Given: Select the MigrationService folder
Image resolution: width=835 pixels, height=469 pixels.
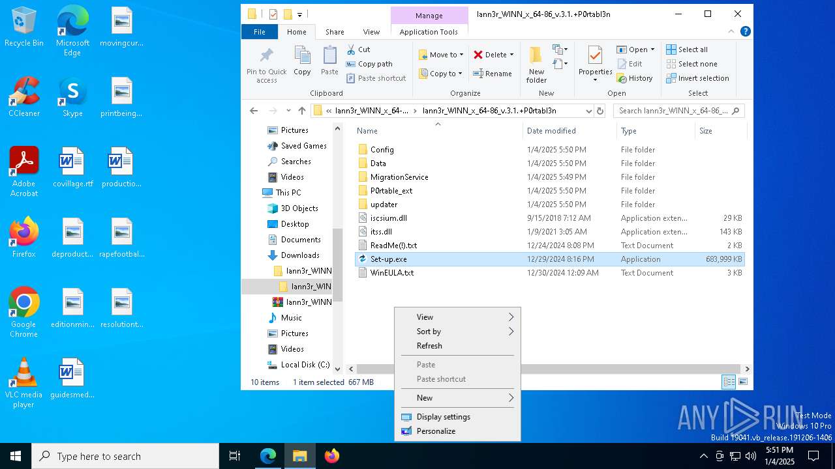Looking at the screenshot, I should click(x=399, y=177).
